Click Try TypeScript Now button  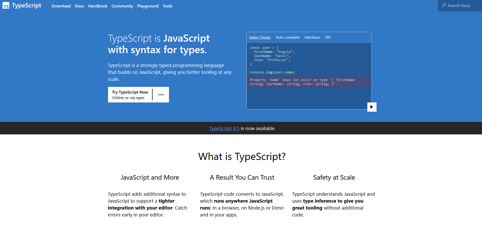click(x=130, y=95)
